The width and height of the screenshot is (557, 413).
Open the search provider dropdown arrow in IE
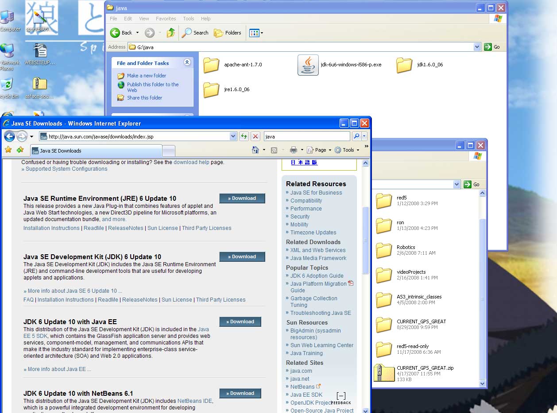point(364,136)
